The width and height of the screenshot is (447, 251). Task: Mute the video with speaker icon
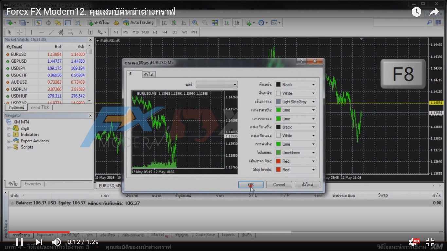click(56, 242)
